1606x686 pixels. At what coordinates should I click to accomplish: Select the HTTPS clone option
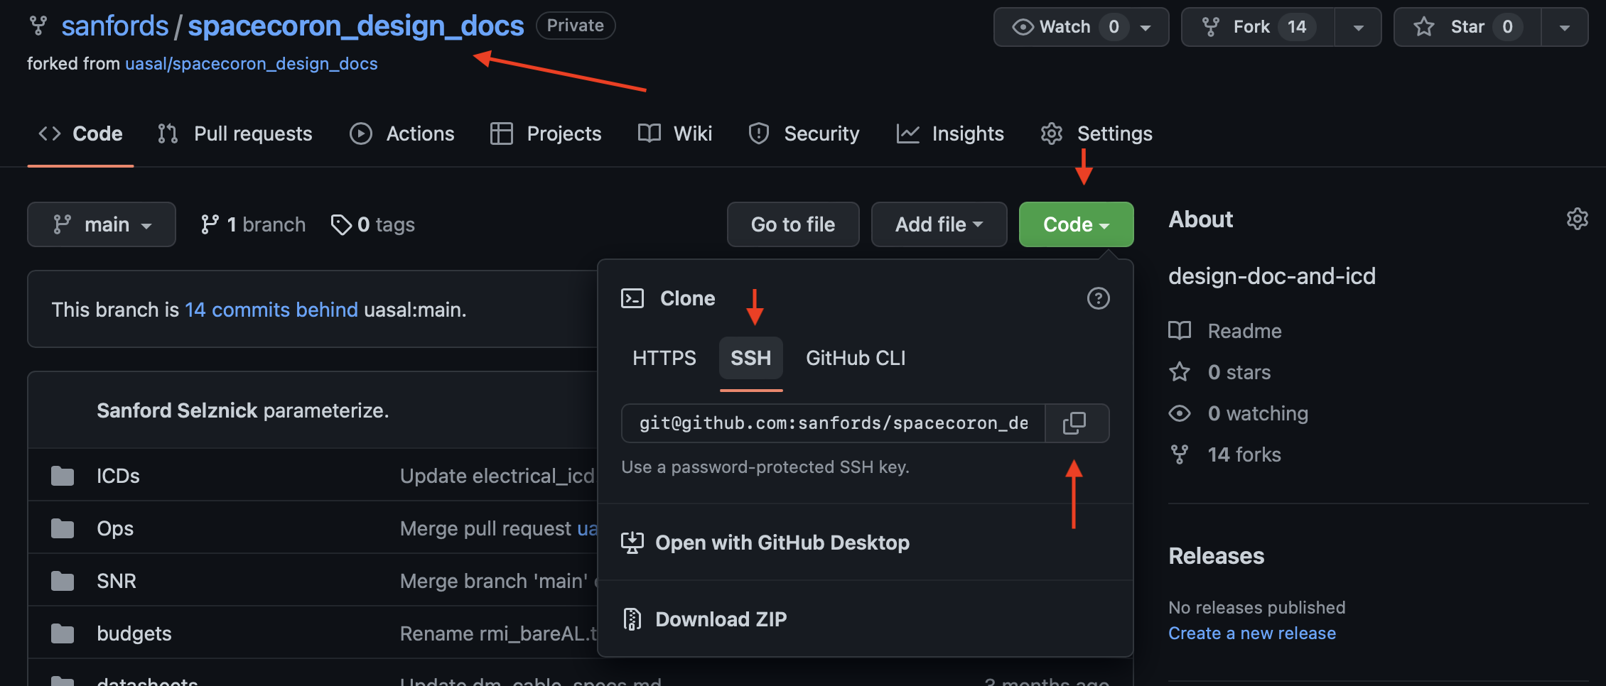coord(664,358)
